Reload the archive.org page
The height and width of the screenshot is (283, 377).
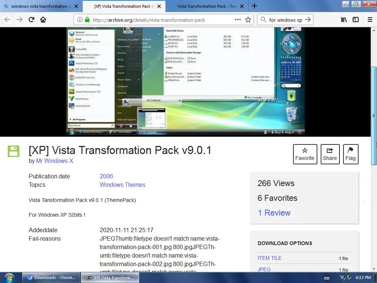(32, 20)
